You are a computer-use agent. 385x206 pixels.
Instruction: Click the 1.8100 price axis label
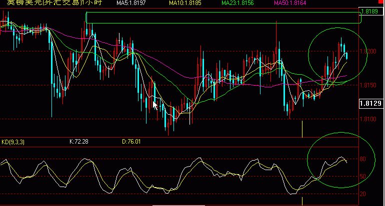tap(368, 119)
